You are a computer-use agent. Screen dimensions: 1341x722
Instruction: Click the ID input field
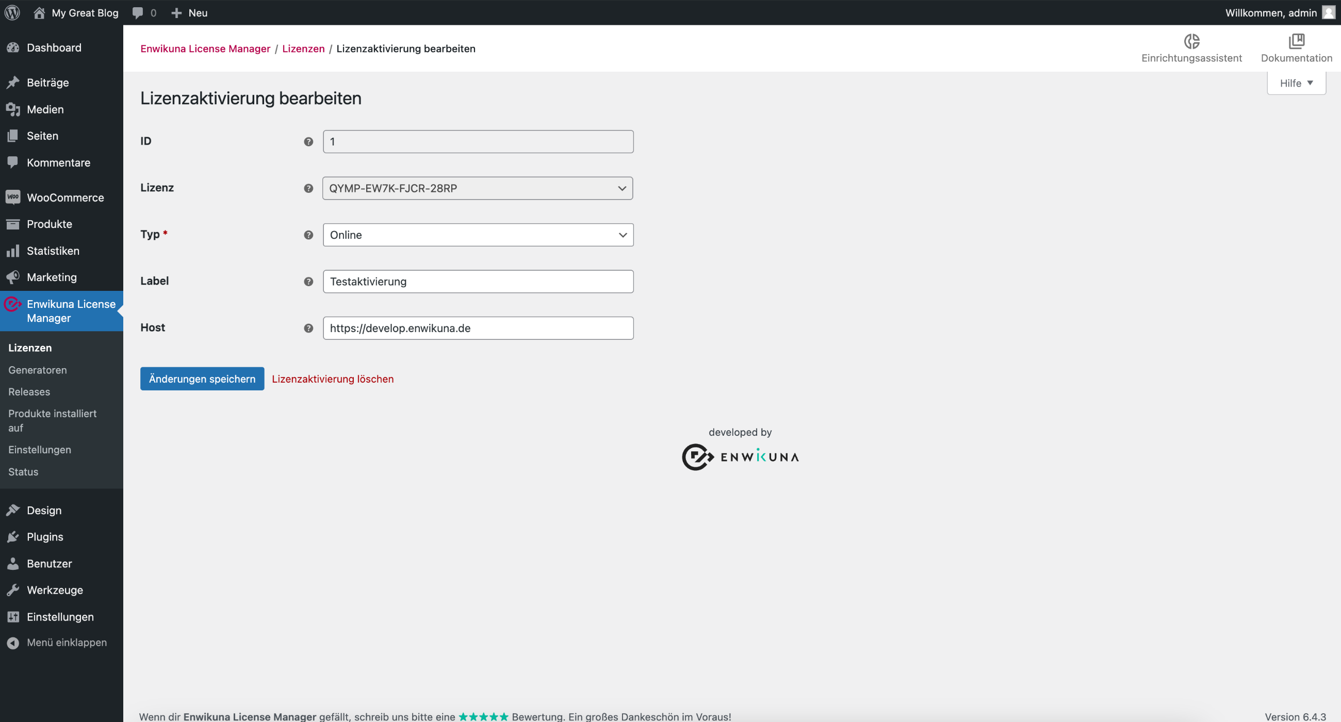478,142
